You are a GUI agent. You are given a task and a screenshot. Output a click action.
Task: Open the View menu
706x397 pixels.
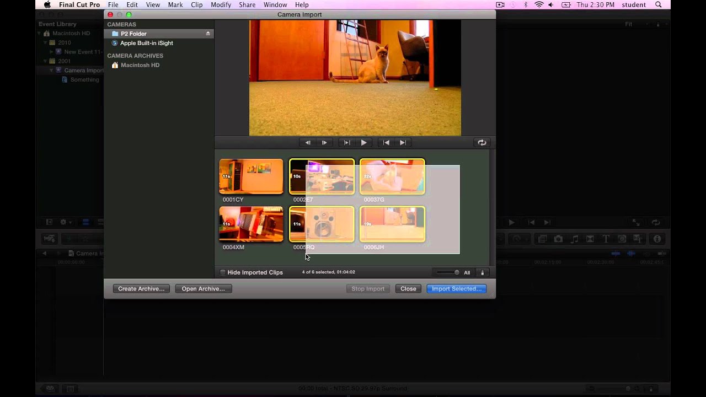[x=153, y=4]
